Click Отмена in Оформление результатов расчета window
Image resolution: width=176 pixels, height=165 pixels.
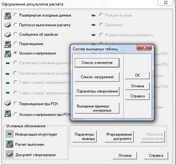[125, 155]
